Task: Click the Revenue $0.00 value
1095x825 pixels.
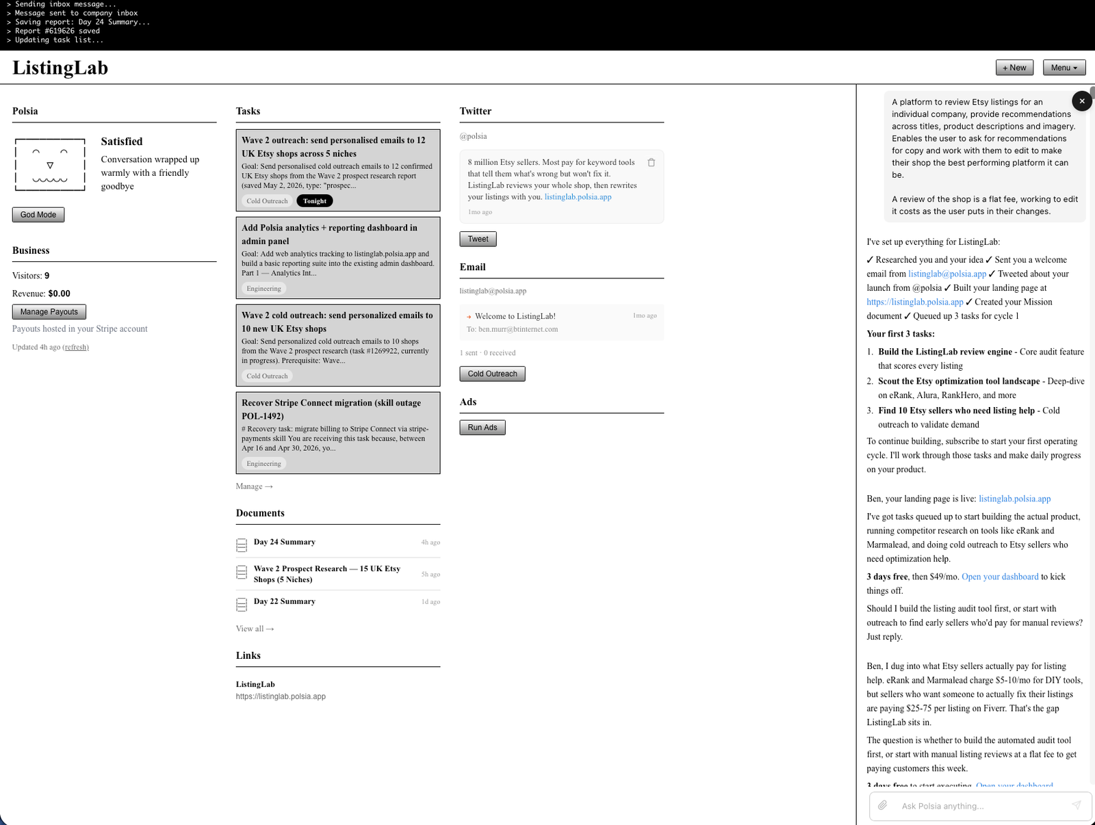Action: point(60,293)
